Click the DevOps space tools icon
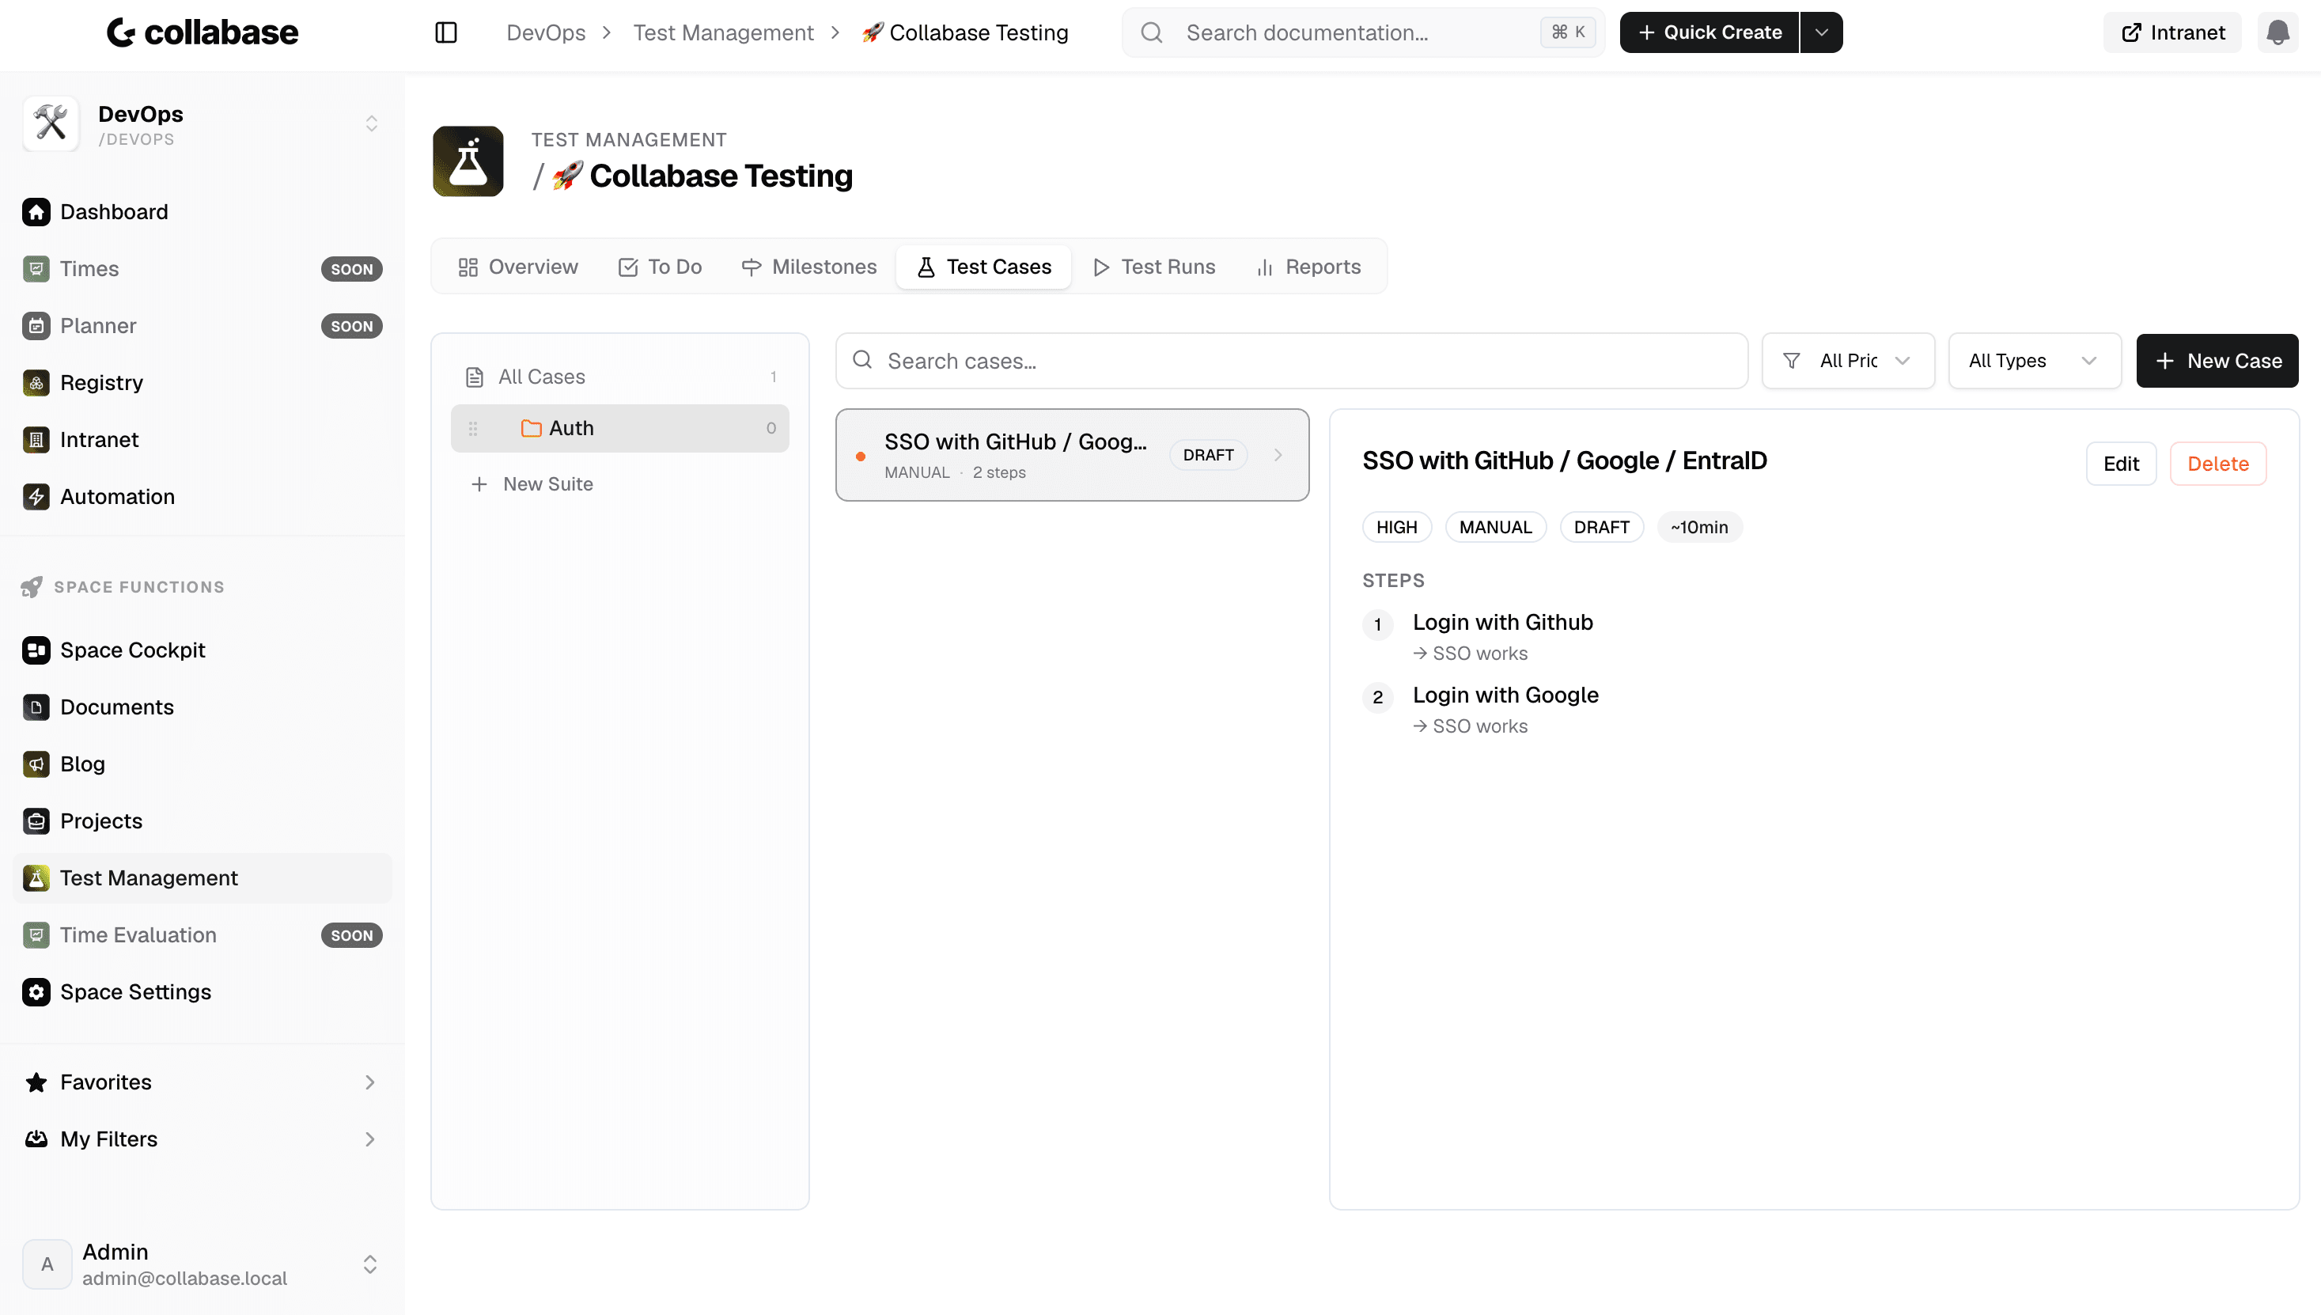2321x1315 pixels. click(x=51, y=123)
